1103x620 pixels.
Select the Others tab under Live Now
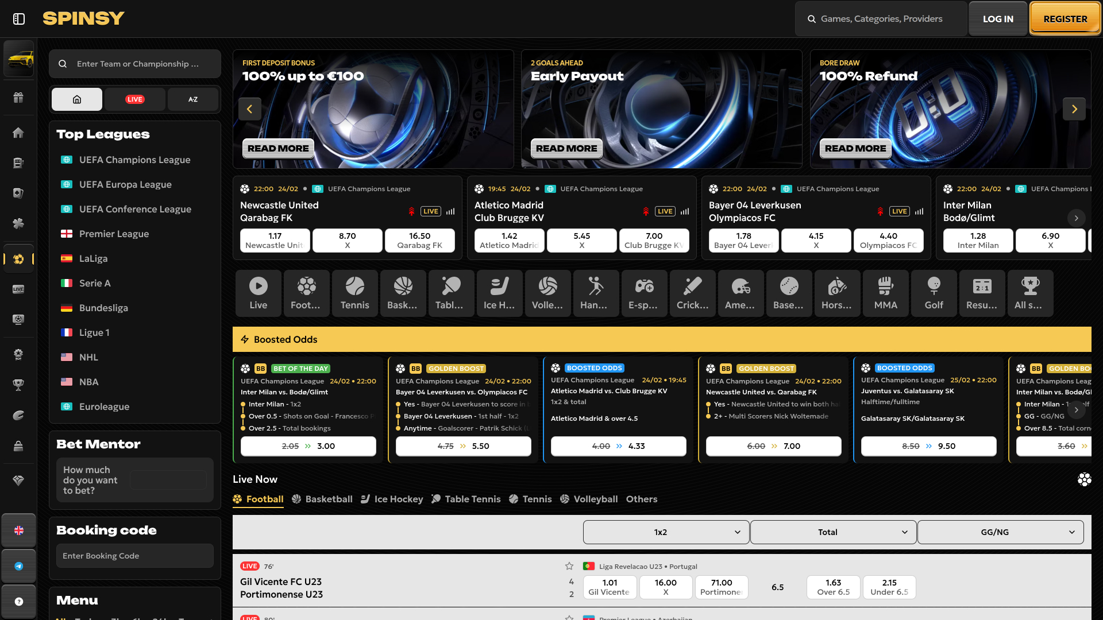click(x=642, y=499)
